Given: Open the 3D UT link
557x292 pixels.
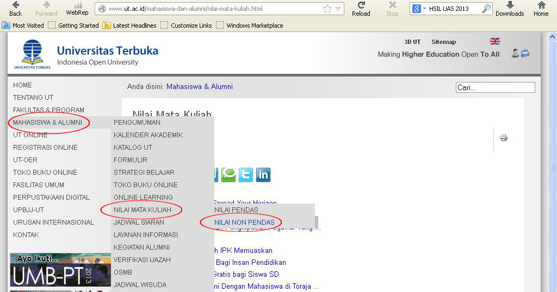Looking at the screenshot, I should click(412, 42).
